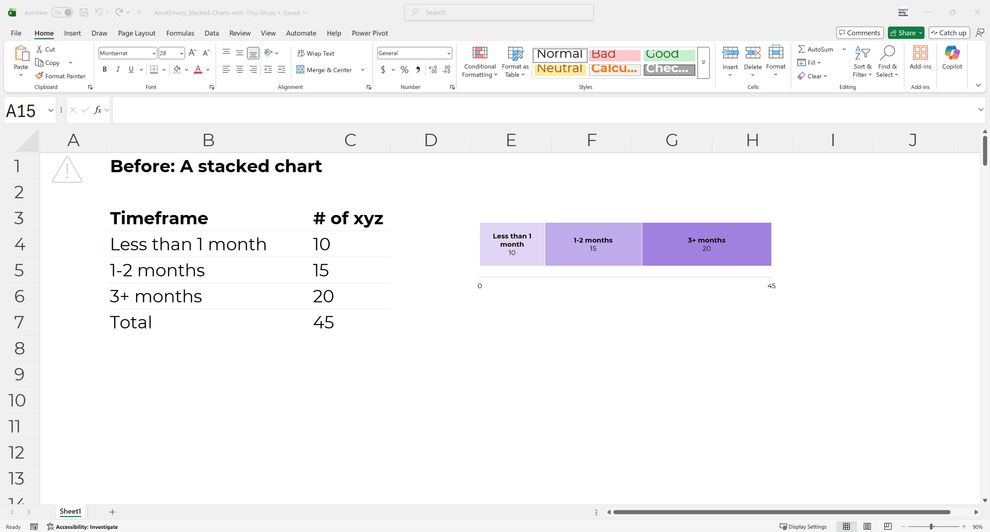990x532 pixels.
Task: Open the Formulas ribbon tab
Action: [180, 33]
